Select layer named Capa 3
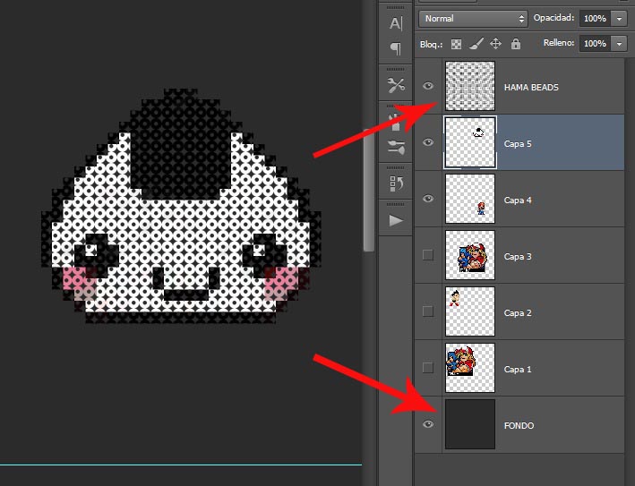 518,257
